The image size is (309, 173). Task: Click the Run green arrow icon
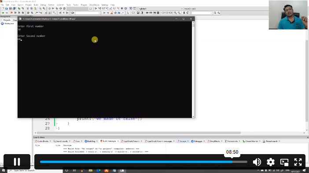[53, 9]
